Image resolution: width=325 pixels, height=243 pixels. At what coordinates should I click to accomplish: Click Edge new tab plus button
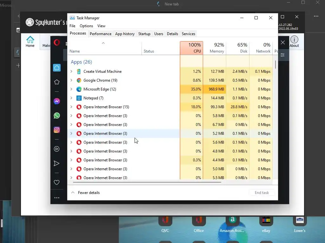18,65
